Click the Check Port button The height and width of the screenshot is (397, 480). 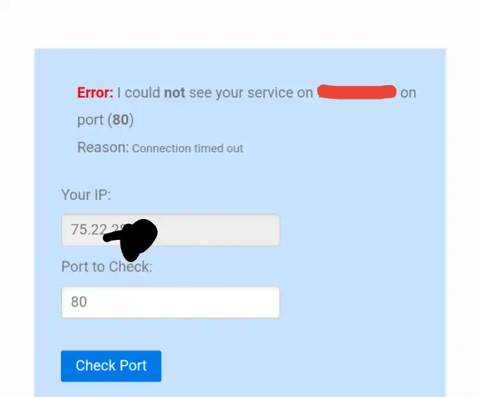coord(111,365)
